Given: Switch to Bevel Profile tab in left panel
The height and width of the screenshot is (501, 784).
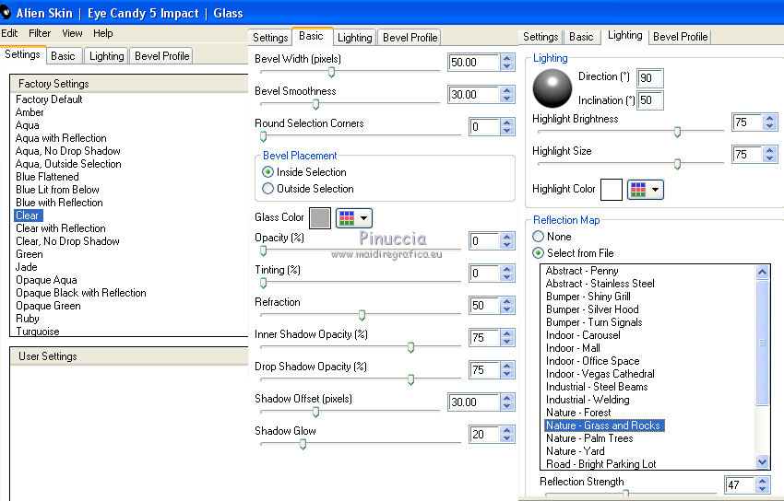Looking at the screenshot, I should coord(162,56).
